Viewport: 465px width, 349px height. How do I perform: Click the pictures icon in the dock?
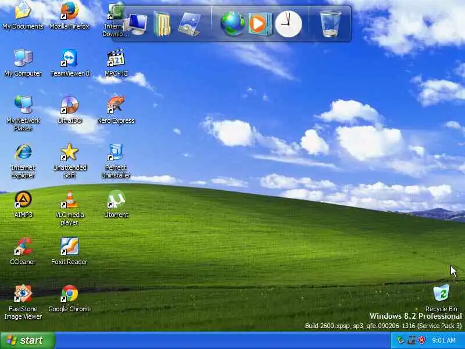[189, 24]
